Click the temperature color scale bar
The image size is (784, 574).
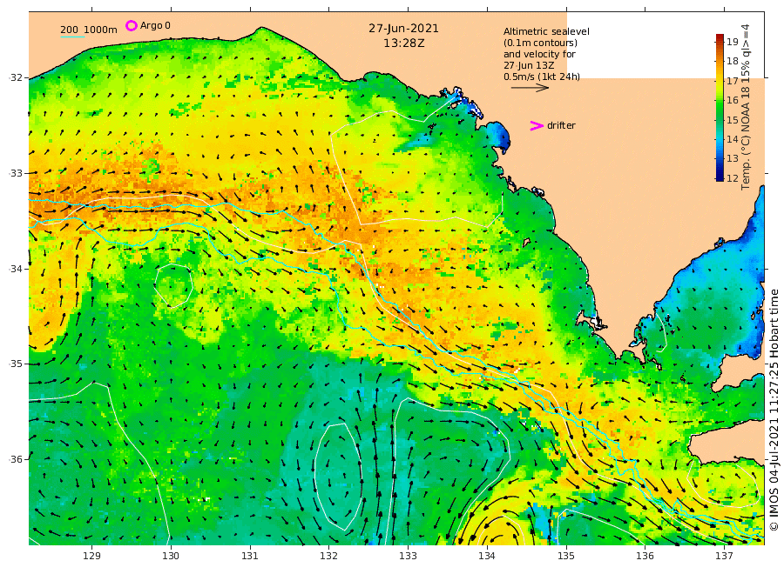720,107
